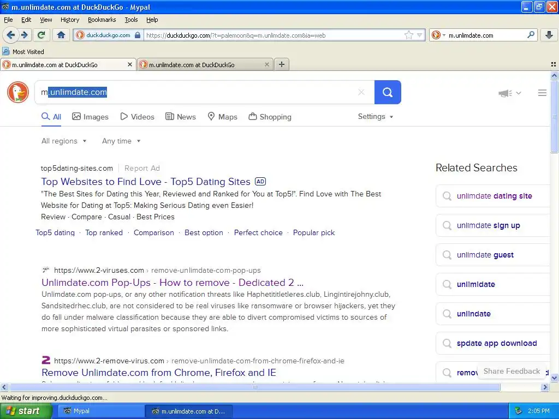Open the View menu
The height and width of the screenshot is (419, 559).
coord(46,20)
